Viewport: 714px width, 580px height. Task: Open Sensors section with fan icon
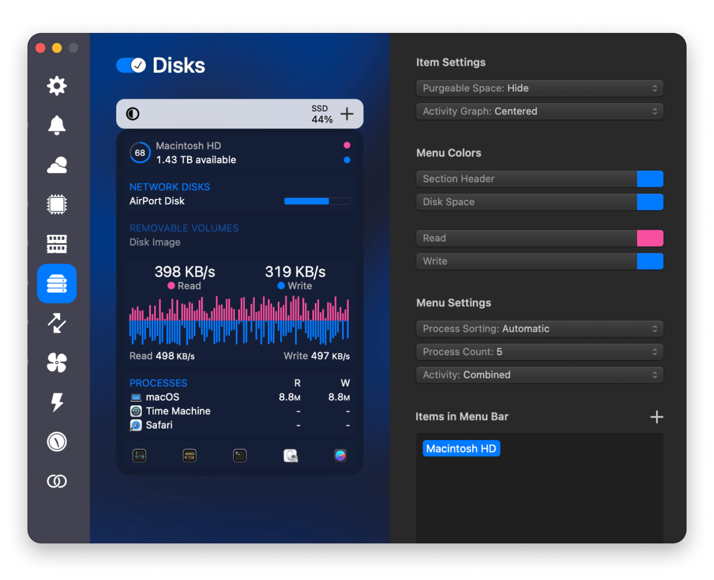tap(57, 363)
